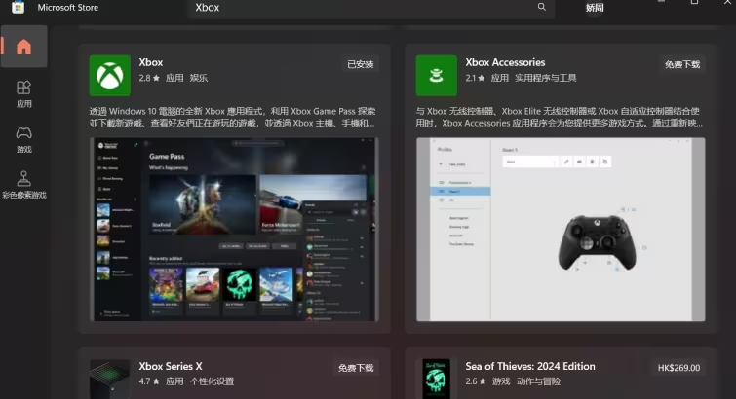Open the Home tab in sidebar

click(x=24, y=47)
